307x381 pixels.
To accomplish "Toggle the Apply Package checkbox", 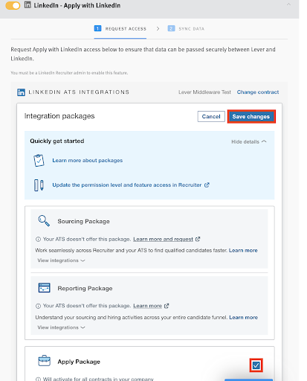I will click(256, 365).
